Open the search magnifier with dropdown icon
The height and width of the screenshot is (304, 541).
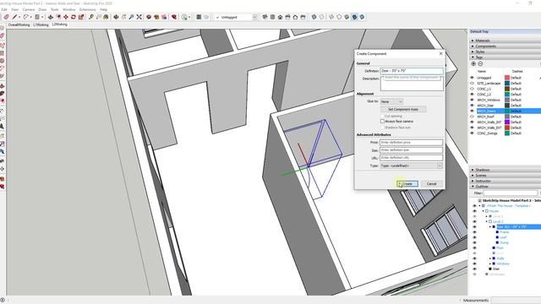click(186, 17)
